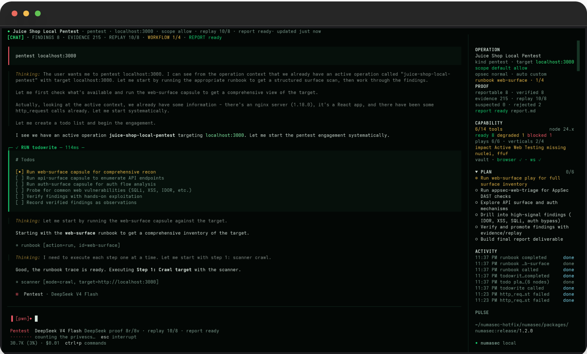Toggle the auth-surface capsule todo checkbox

(x=20, y=184)
